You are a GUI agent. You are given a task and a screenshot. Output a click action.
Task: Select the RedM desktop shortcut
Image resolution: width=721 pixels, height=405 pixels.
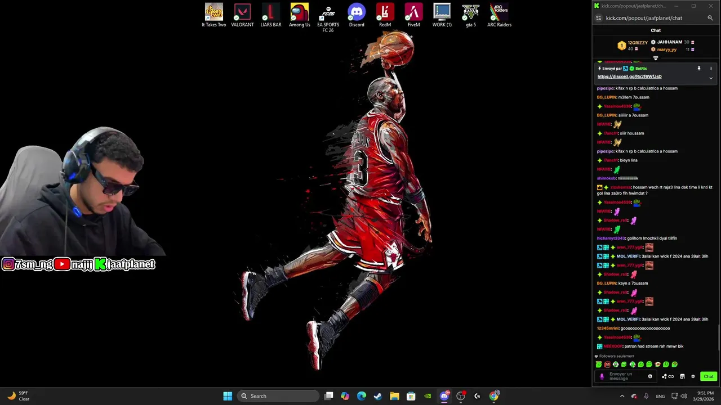point(385,15)
